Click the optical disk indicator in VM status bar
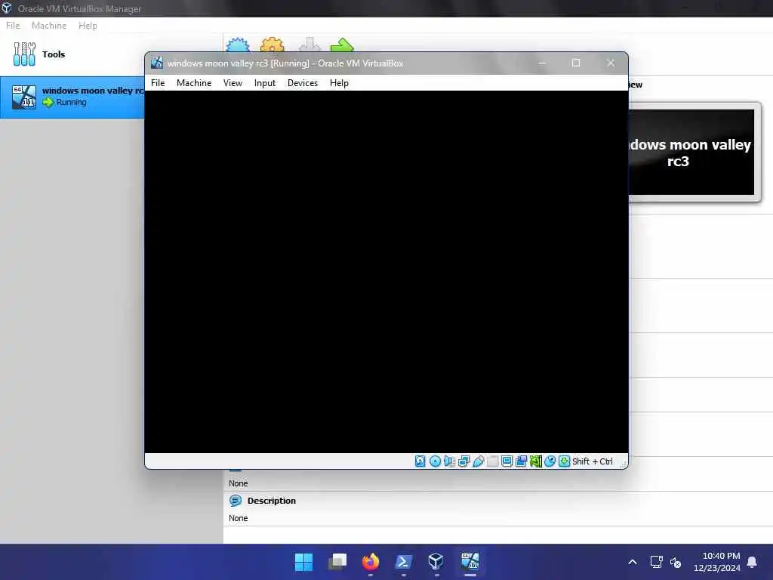This screenshot has width=773, height=580. click(x=435, y=461)
